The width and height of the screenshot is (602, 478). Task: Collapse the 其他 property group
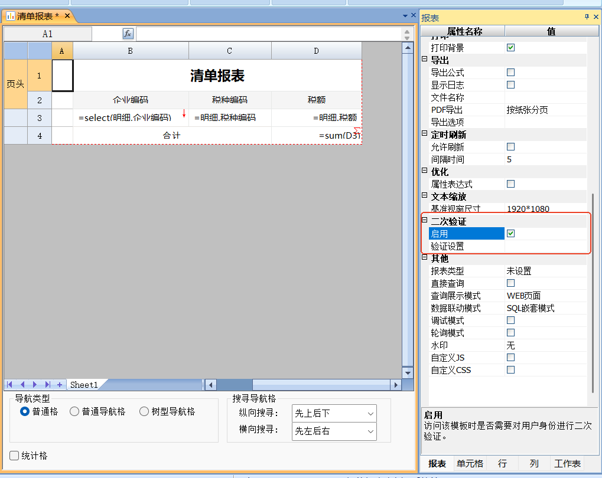coord(424,258)
